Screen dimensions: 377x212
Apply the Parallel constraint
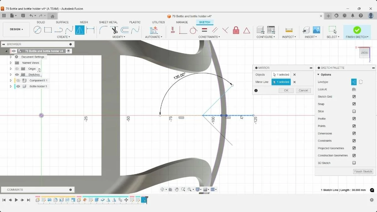click(215, 30)
